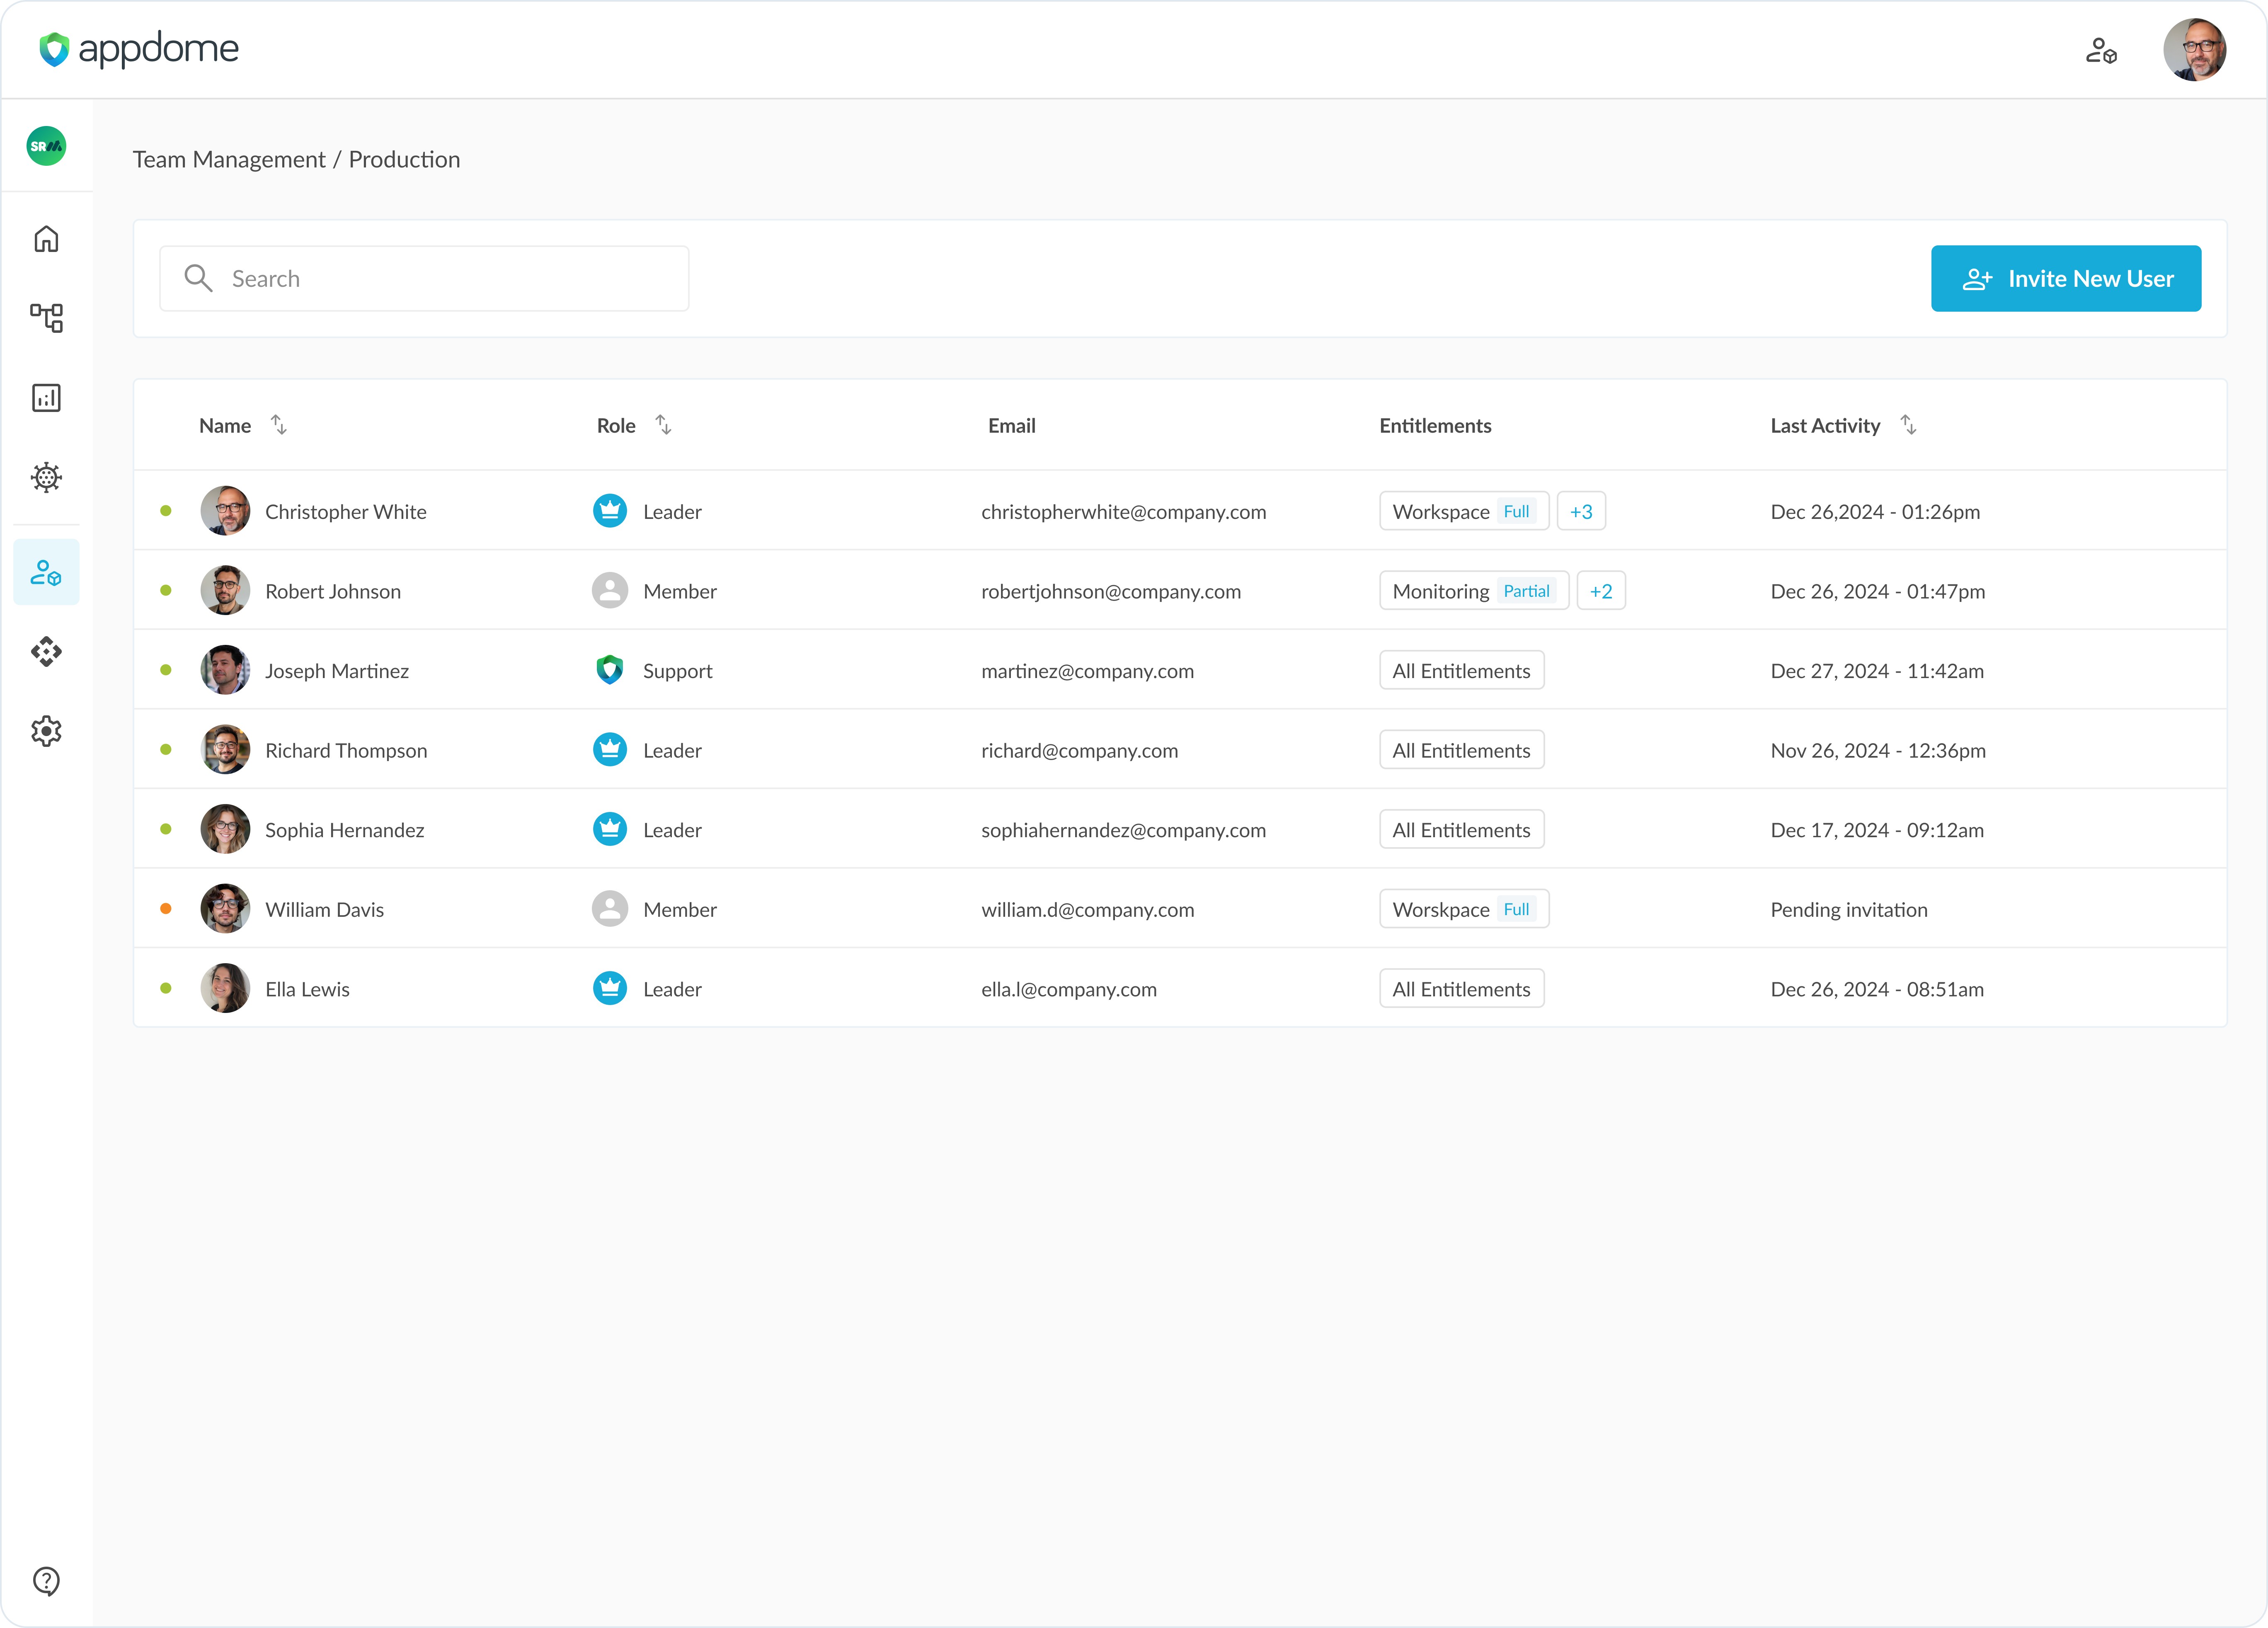
Task: Click email richard@company.com
Action: [x=1080, y=751]
